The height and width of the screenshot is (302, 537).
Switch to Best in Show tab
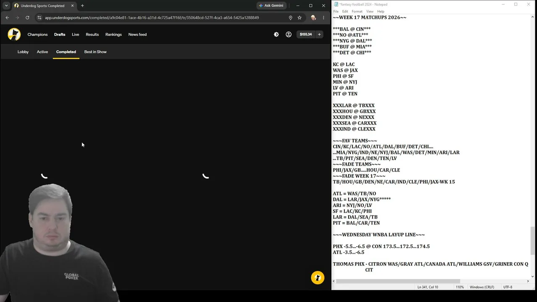tap(95, 52)
